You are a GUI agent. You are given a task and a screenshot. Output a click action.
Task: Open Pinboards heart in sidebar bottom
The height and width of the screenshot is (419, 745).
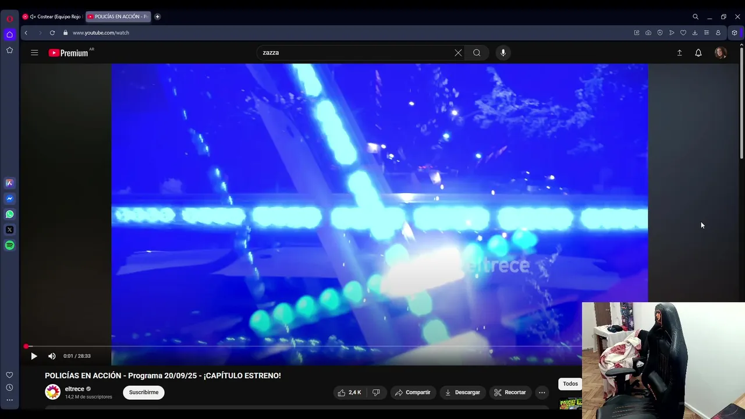pyautogui.click(x=9, y=375)
